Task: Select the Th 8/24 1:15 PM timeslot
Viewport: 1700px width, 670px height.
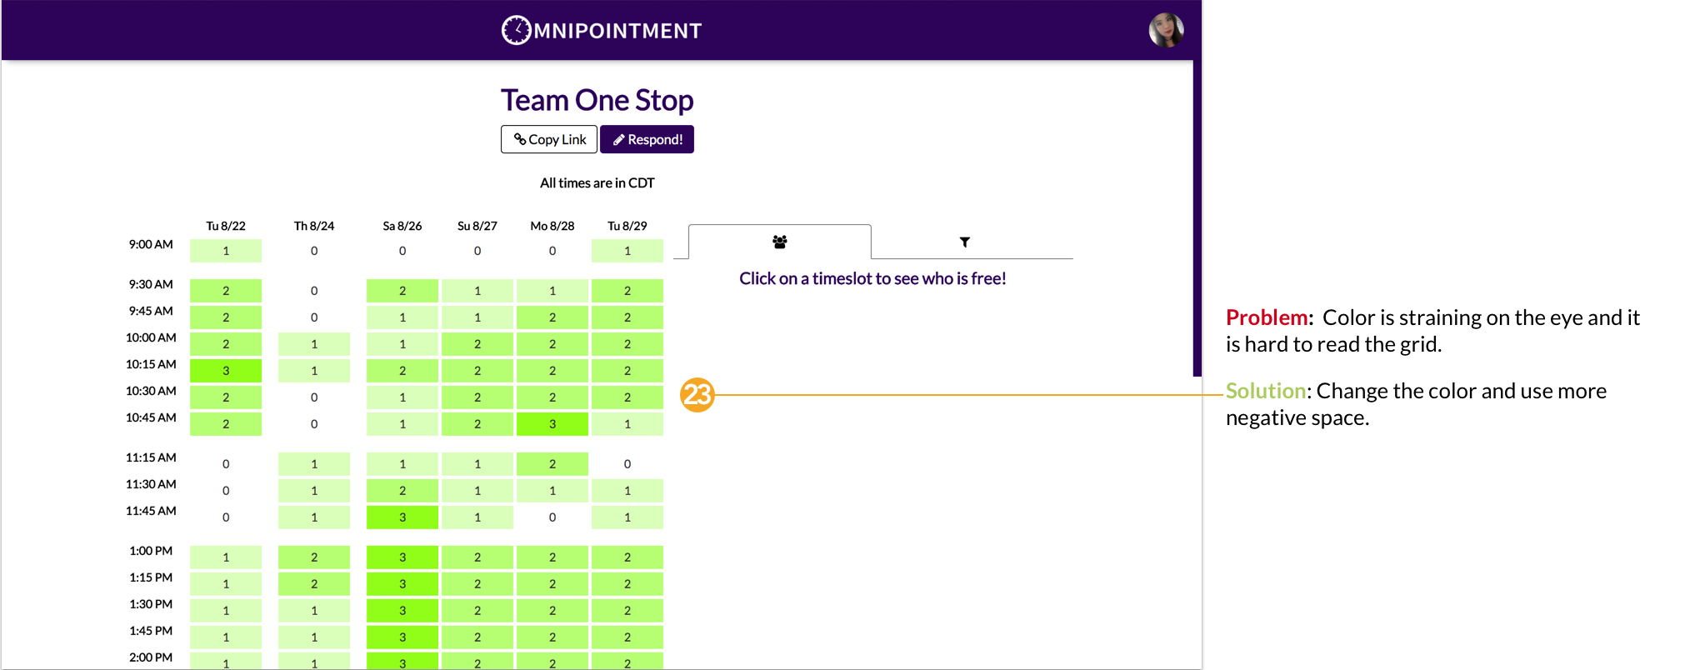Action: pyautogui.click(x=314, y=584)
